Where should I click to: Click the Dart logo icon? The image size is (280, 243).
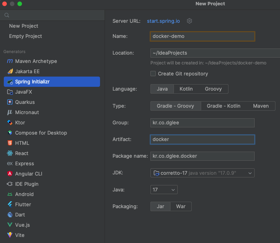10,215
